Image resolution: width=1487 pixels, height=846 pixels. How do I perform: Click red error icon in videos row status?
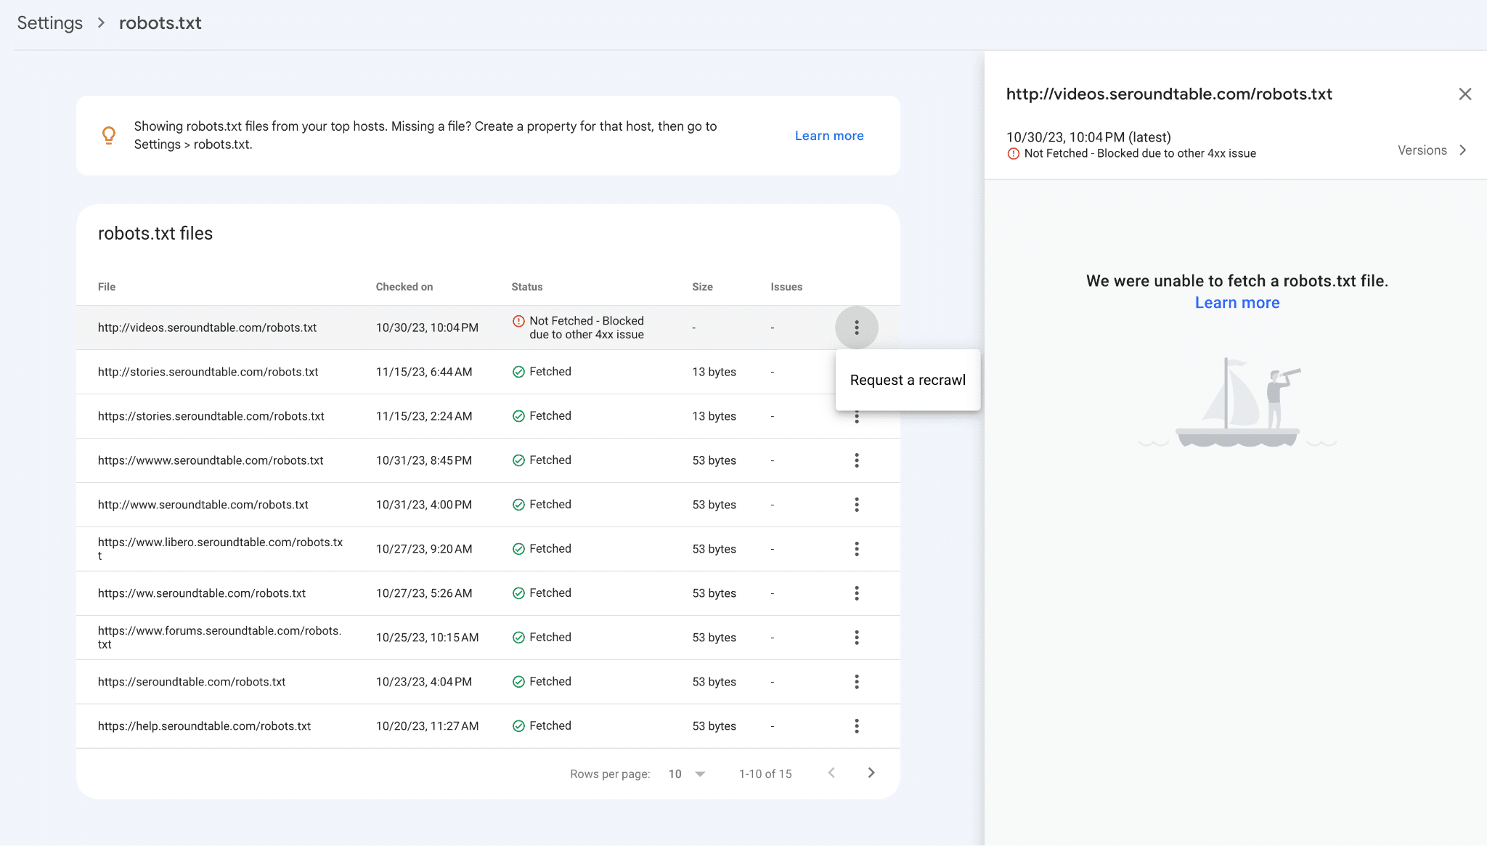tap(518, 321)
